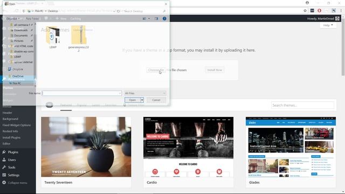Click the browser profile icon in title bar
Viewport: 345px width, 194px height.
307,3
